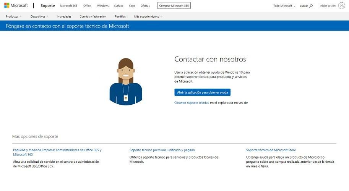
Task: Open Pequeña y mediana Empresa administrators link
Action: click(57, 152)
